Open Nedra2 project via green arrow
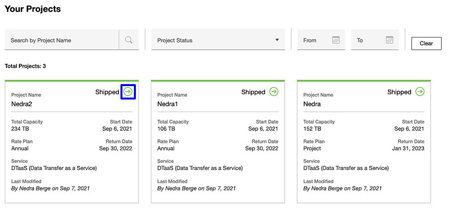The height and width of the screenshot is (209, 450). tap(128, 92)
